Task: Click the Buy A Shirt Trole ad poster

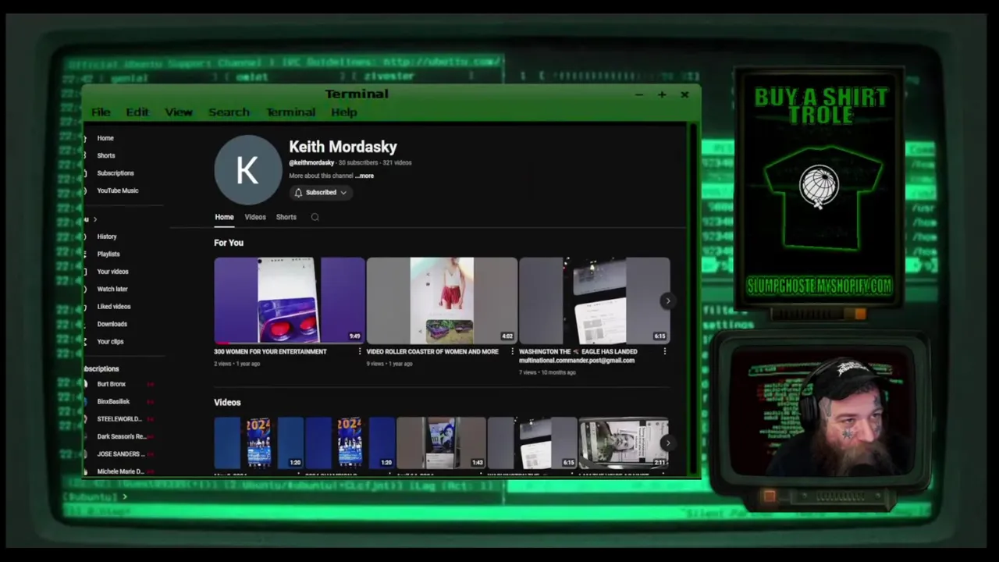Action: [x=819, y=187]
